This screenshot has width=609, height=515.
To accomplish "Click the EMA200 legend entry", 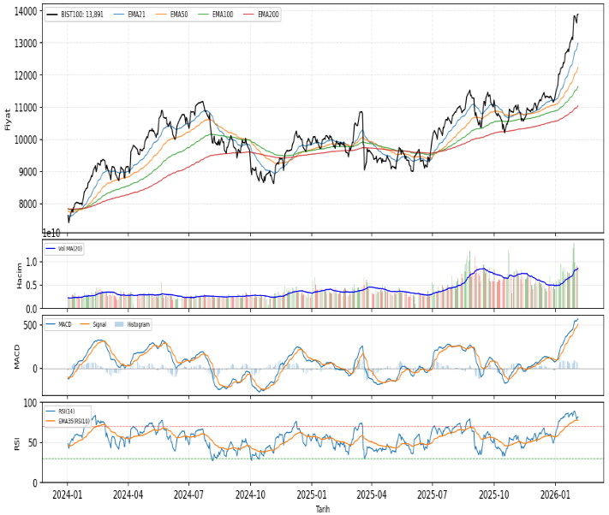I will click(x=267, y=15).
